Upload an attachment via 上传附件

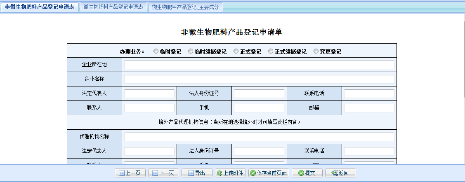(230, 173)
